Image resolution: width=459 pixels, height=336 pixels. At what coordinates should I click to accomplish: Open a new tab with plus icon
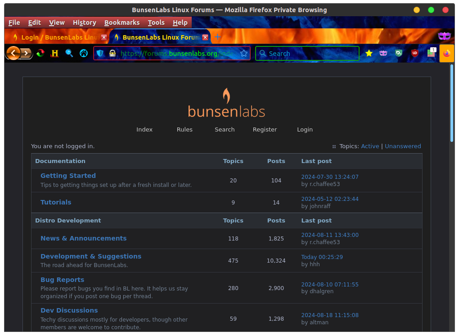217,37
